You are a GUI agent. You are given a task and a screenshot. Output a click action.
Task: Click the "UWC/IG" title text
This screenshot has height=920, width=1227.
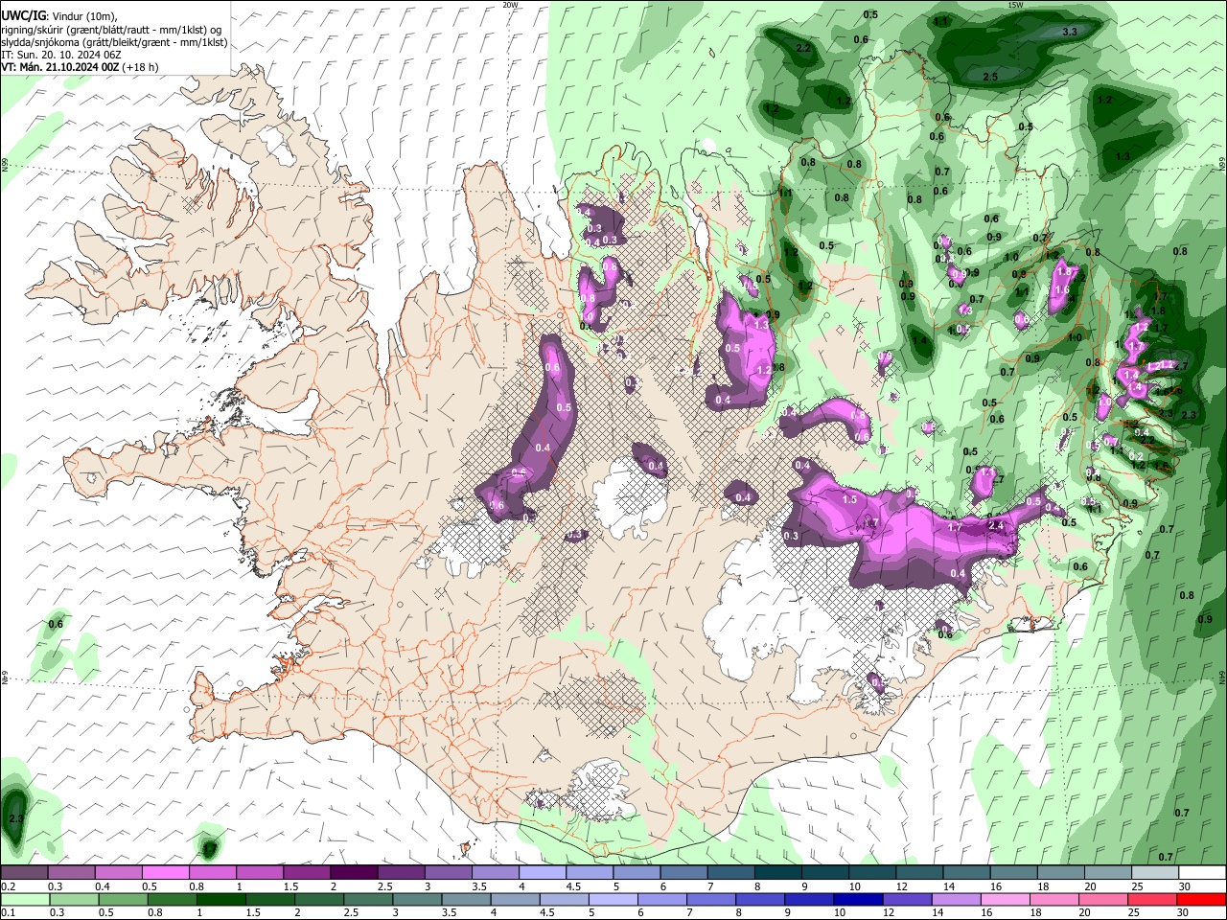coord(23,15)
